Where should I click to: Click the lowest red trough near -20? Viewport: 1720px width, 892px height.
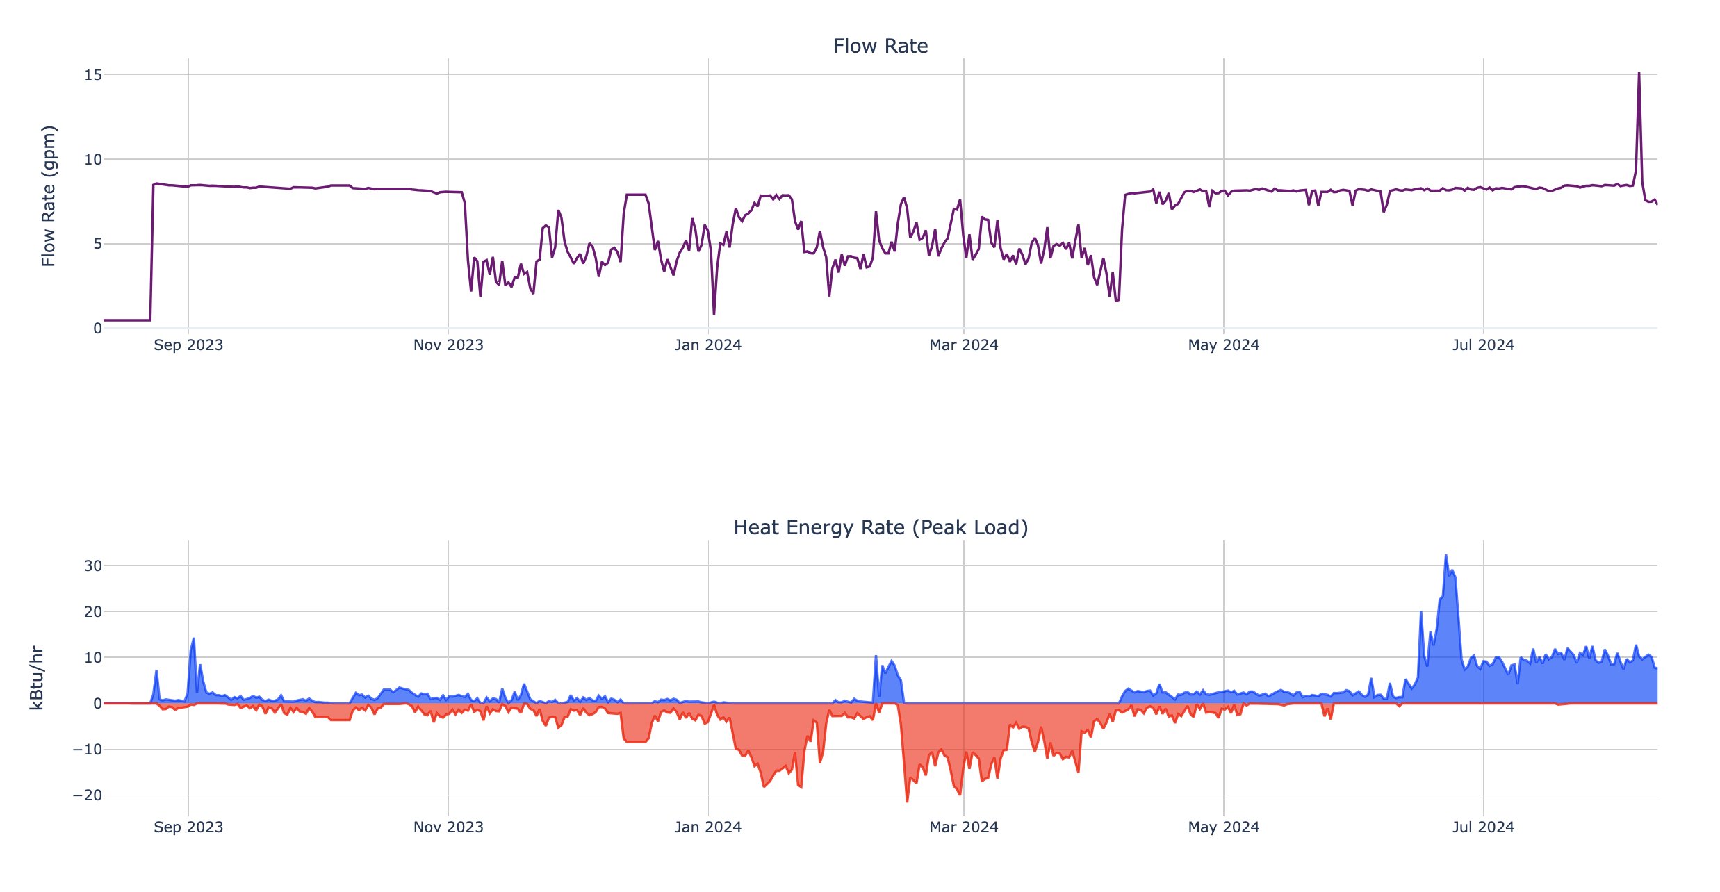[x=907, y=801]
